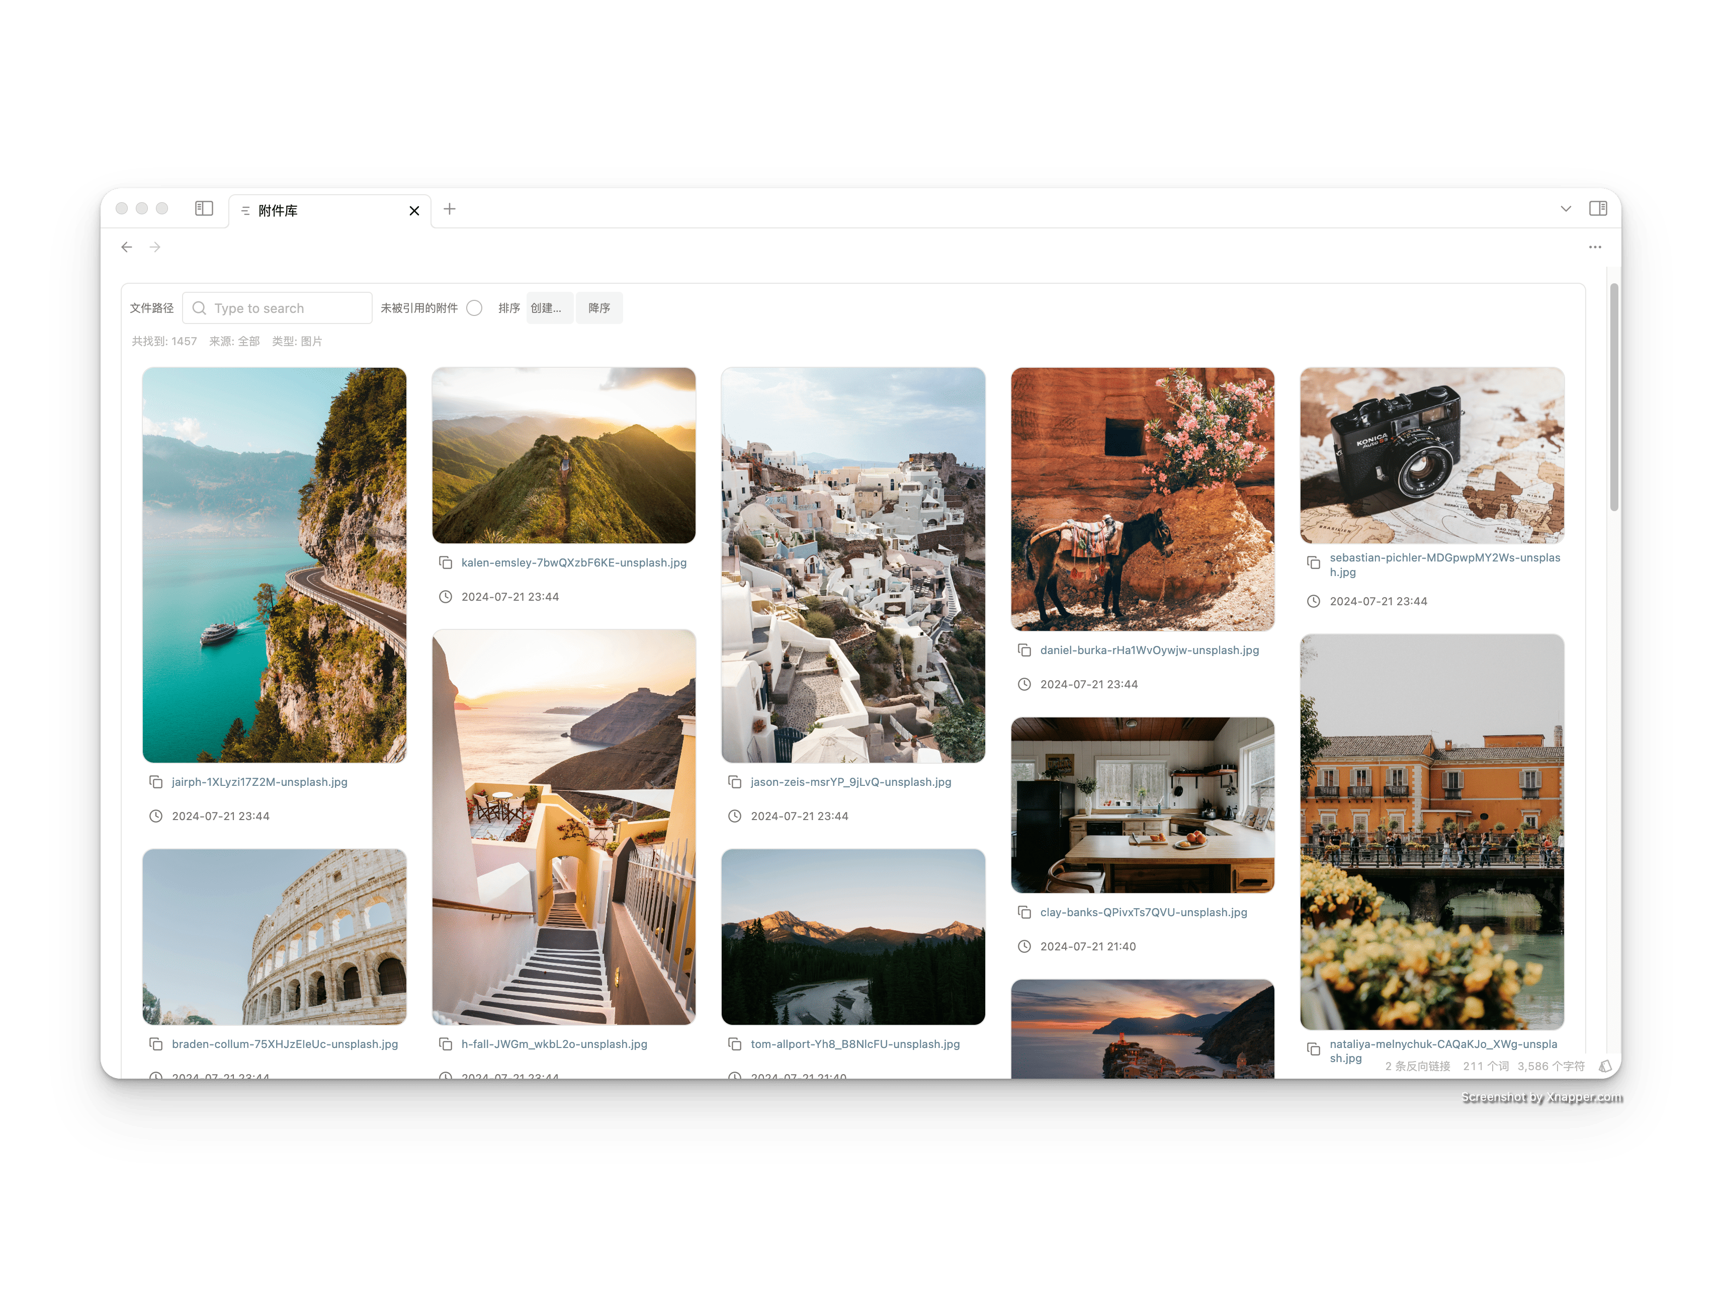The height and width of the screenshot is (1292, 1722).
Task: Open the Cinque Terre sunset thumbnail
Action: click(x=1143, y=1029)
